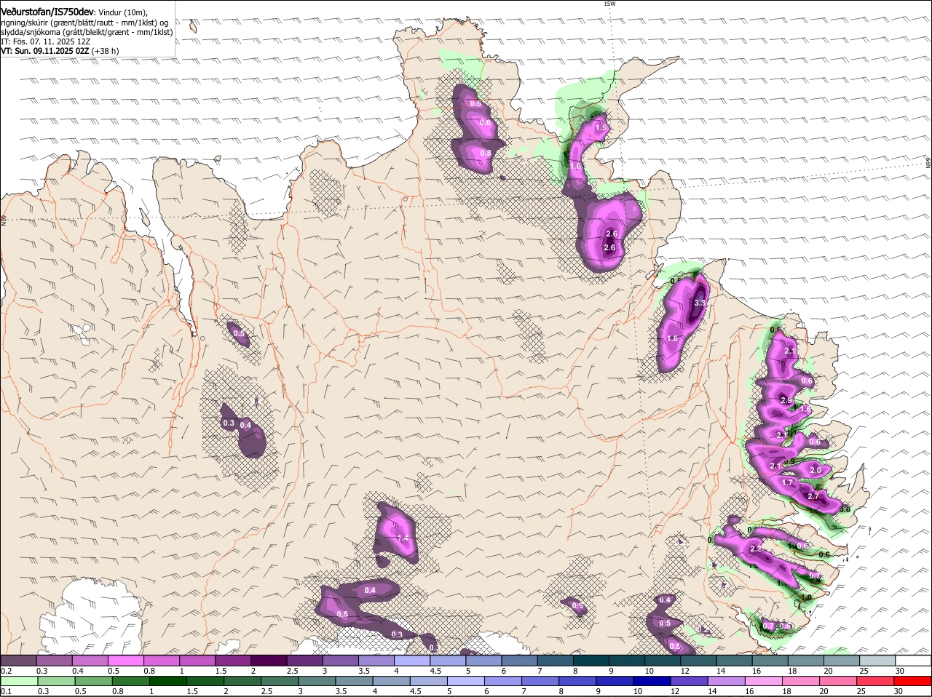The width and height of the screenshot is (932, 697).
Task: Click the 3.6 value near the east coast
Action: click(845, 510)
